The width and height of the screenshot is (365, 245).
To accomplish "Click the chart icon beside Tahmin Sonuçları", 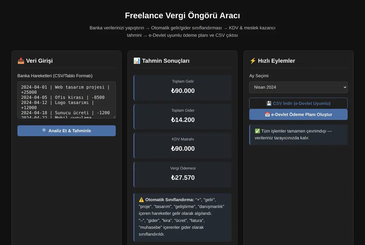I will (137, 61).
